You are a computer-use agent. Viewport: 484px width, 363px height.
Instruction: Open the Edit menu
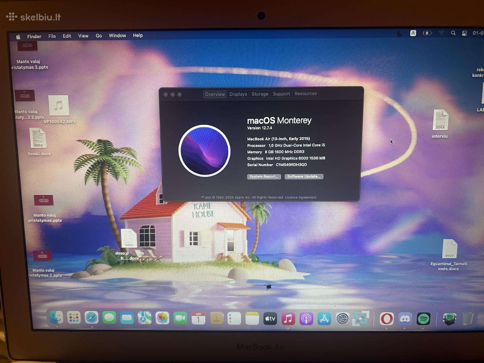click(67, 36)
